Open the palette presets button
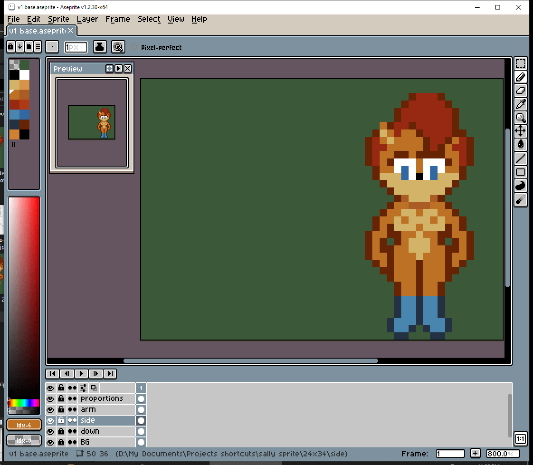Image resolution: width=533 pixels, height=465 pixels. [29, 47]
